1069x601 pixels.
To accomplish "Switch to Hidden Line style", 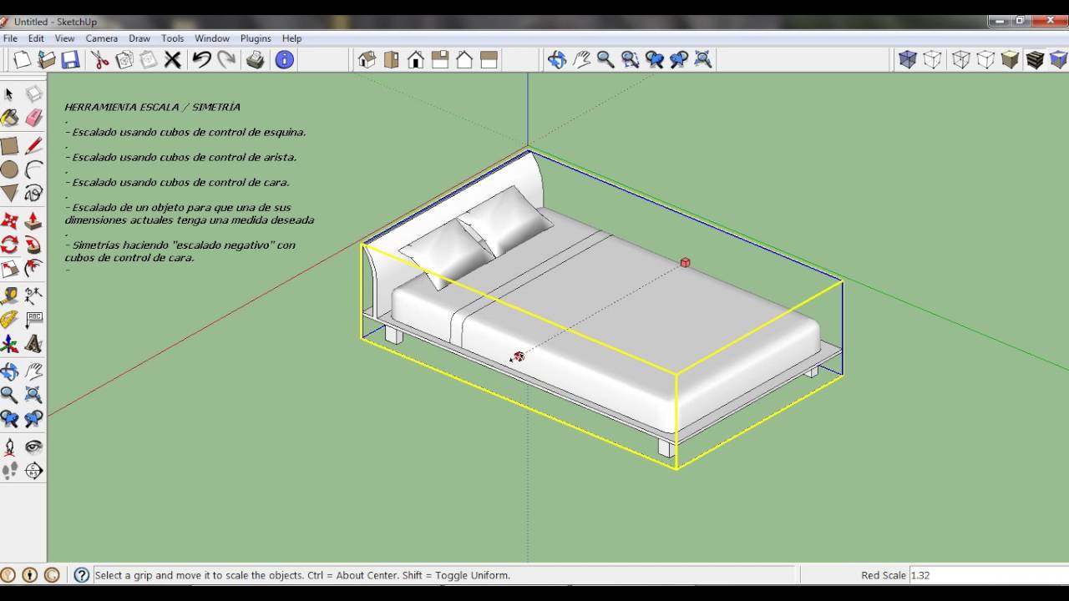I will pyautogui.click(x=985, y=59).
